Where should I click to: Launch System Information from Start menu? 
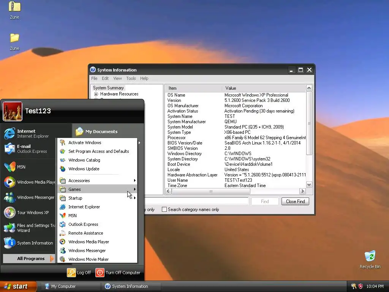click(29, 243)
